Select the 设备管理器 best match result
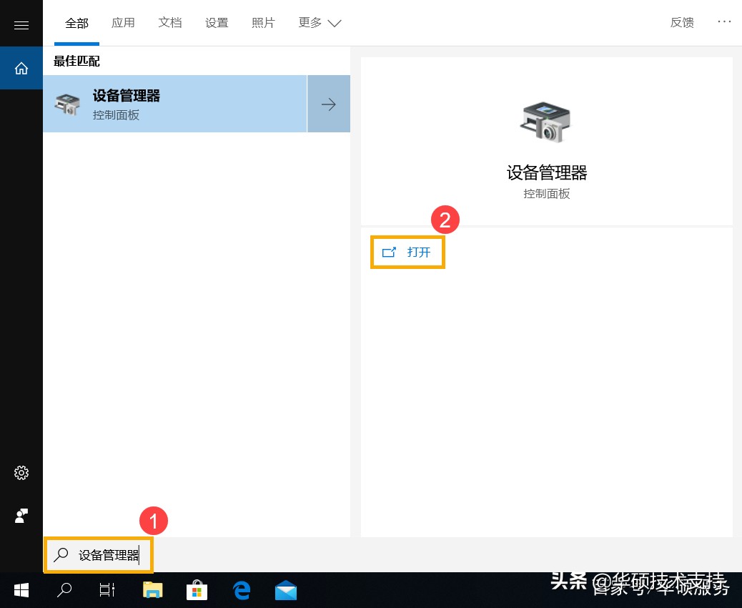Screen dimensions: 742x608 pyautogui.click(x=175, y=104)
